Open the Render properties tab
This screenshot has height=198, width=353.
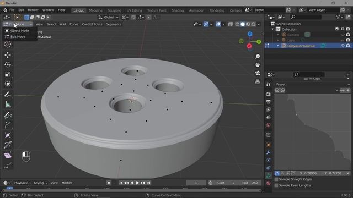(x=269, y=94)
